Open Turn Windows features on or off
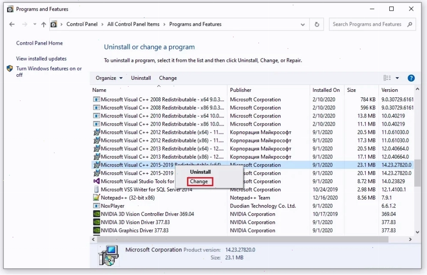 coord(49,72)
